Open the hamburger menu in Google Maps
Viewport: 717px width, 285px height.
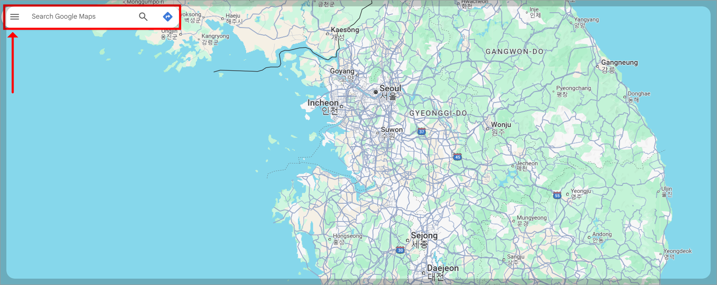point(15,17)
